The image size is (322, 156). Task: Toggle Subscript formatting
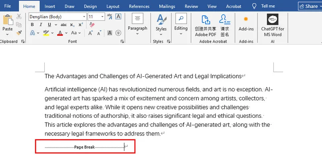(x=72, y=25)
